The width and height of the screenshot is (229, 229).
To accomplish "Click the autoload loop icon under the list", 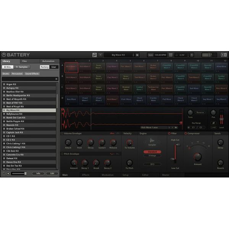I will [3, 174].
